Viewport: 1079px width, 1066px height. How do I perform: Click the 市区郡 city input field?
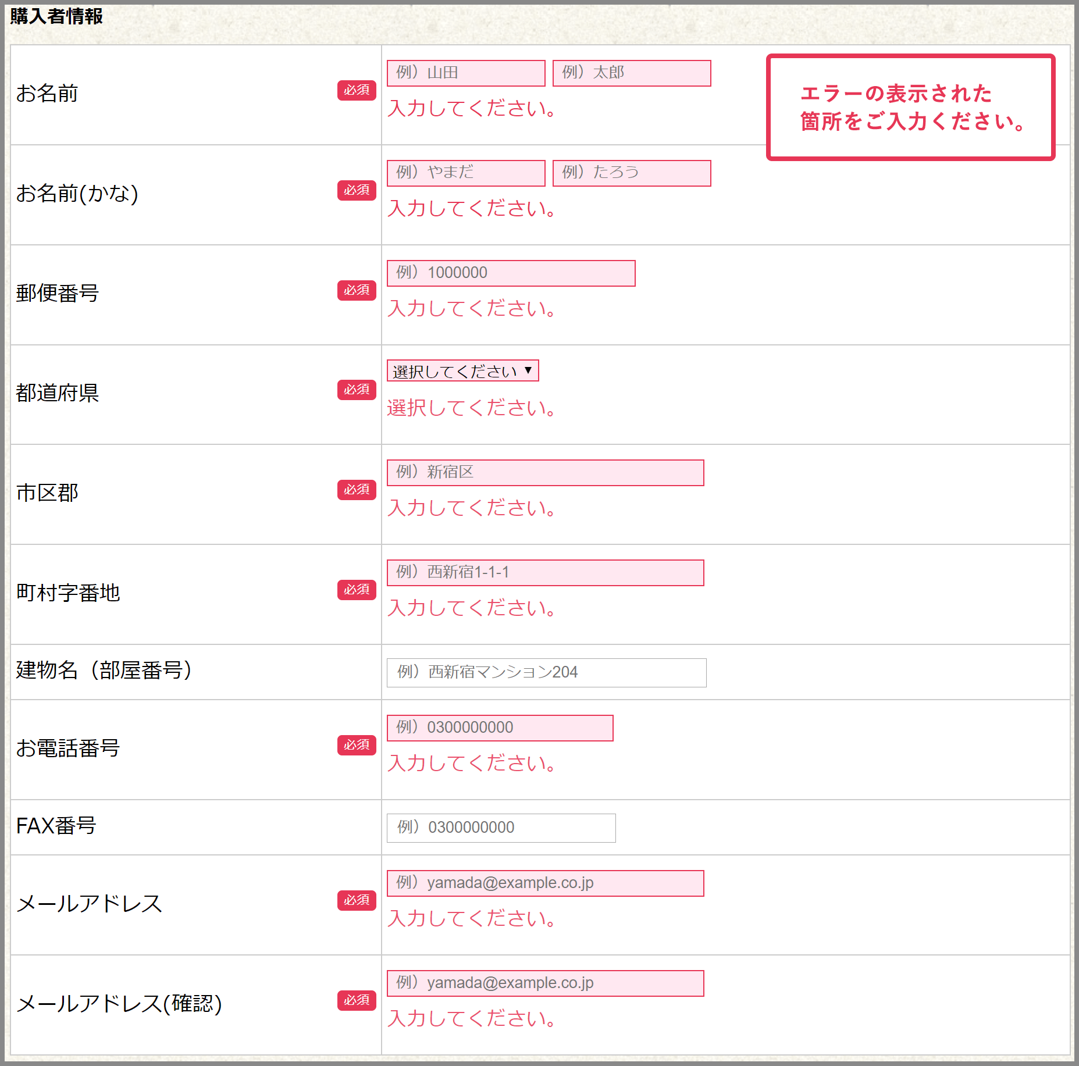point(545,473)
